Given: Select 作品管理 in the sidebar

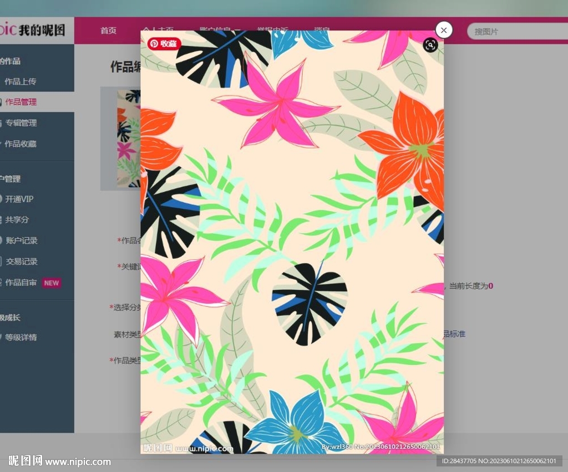Looking at the screenshot, I should pos(21,102).
